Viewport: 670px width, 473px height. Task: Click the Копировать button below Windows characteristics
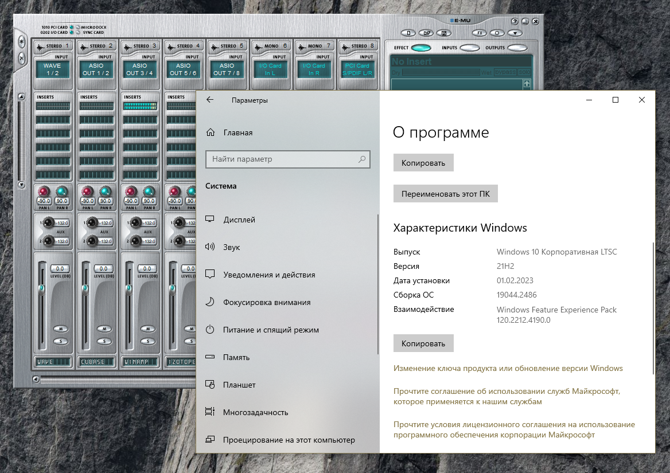tap(423, 343)
